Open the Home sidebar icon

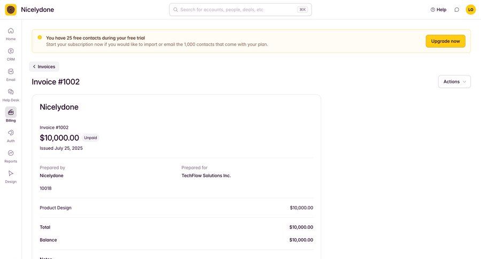pos(11,31)
